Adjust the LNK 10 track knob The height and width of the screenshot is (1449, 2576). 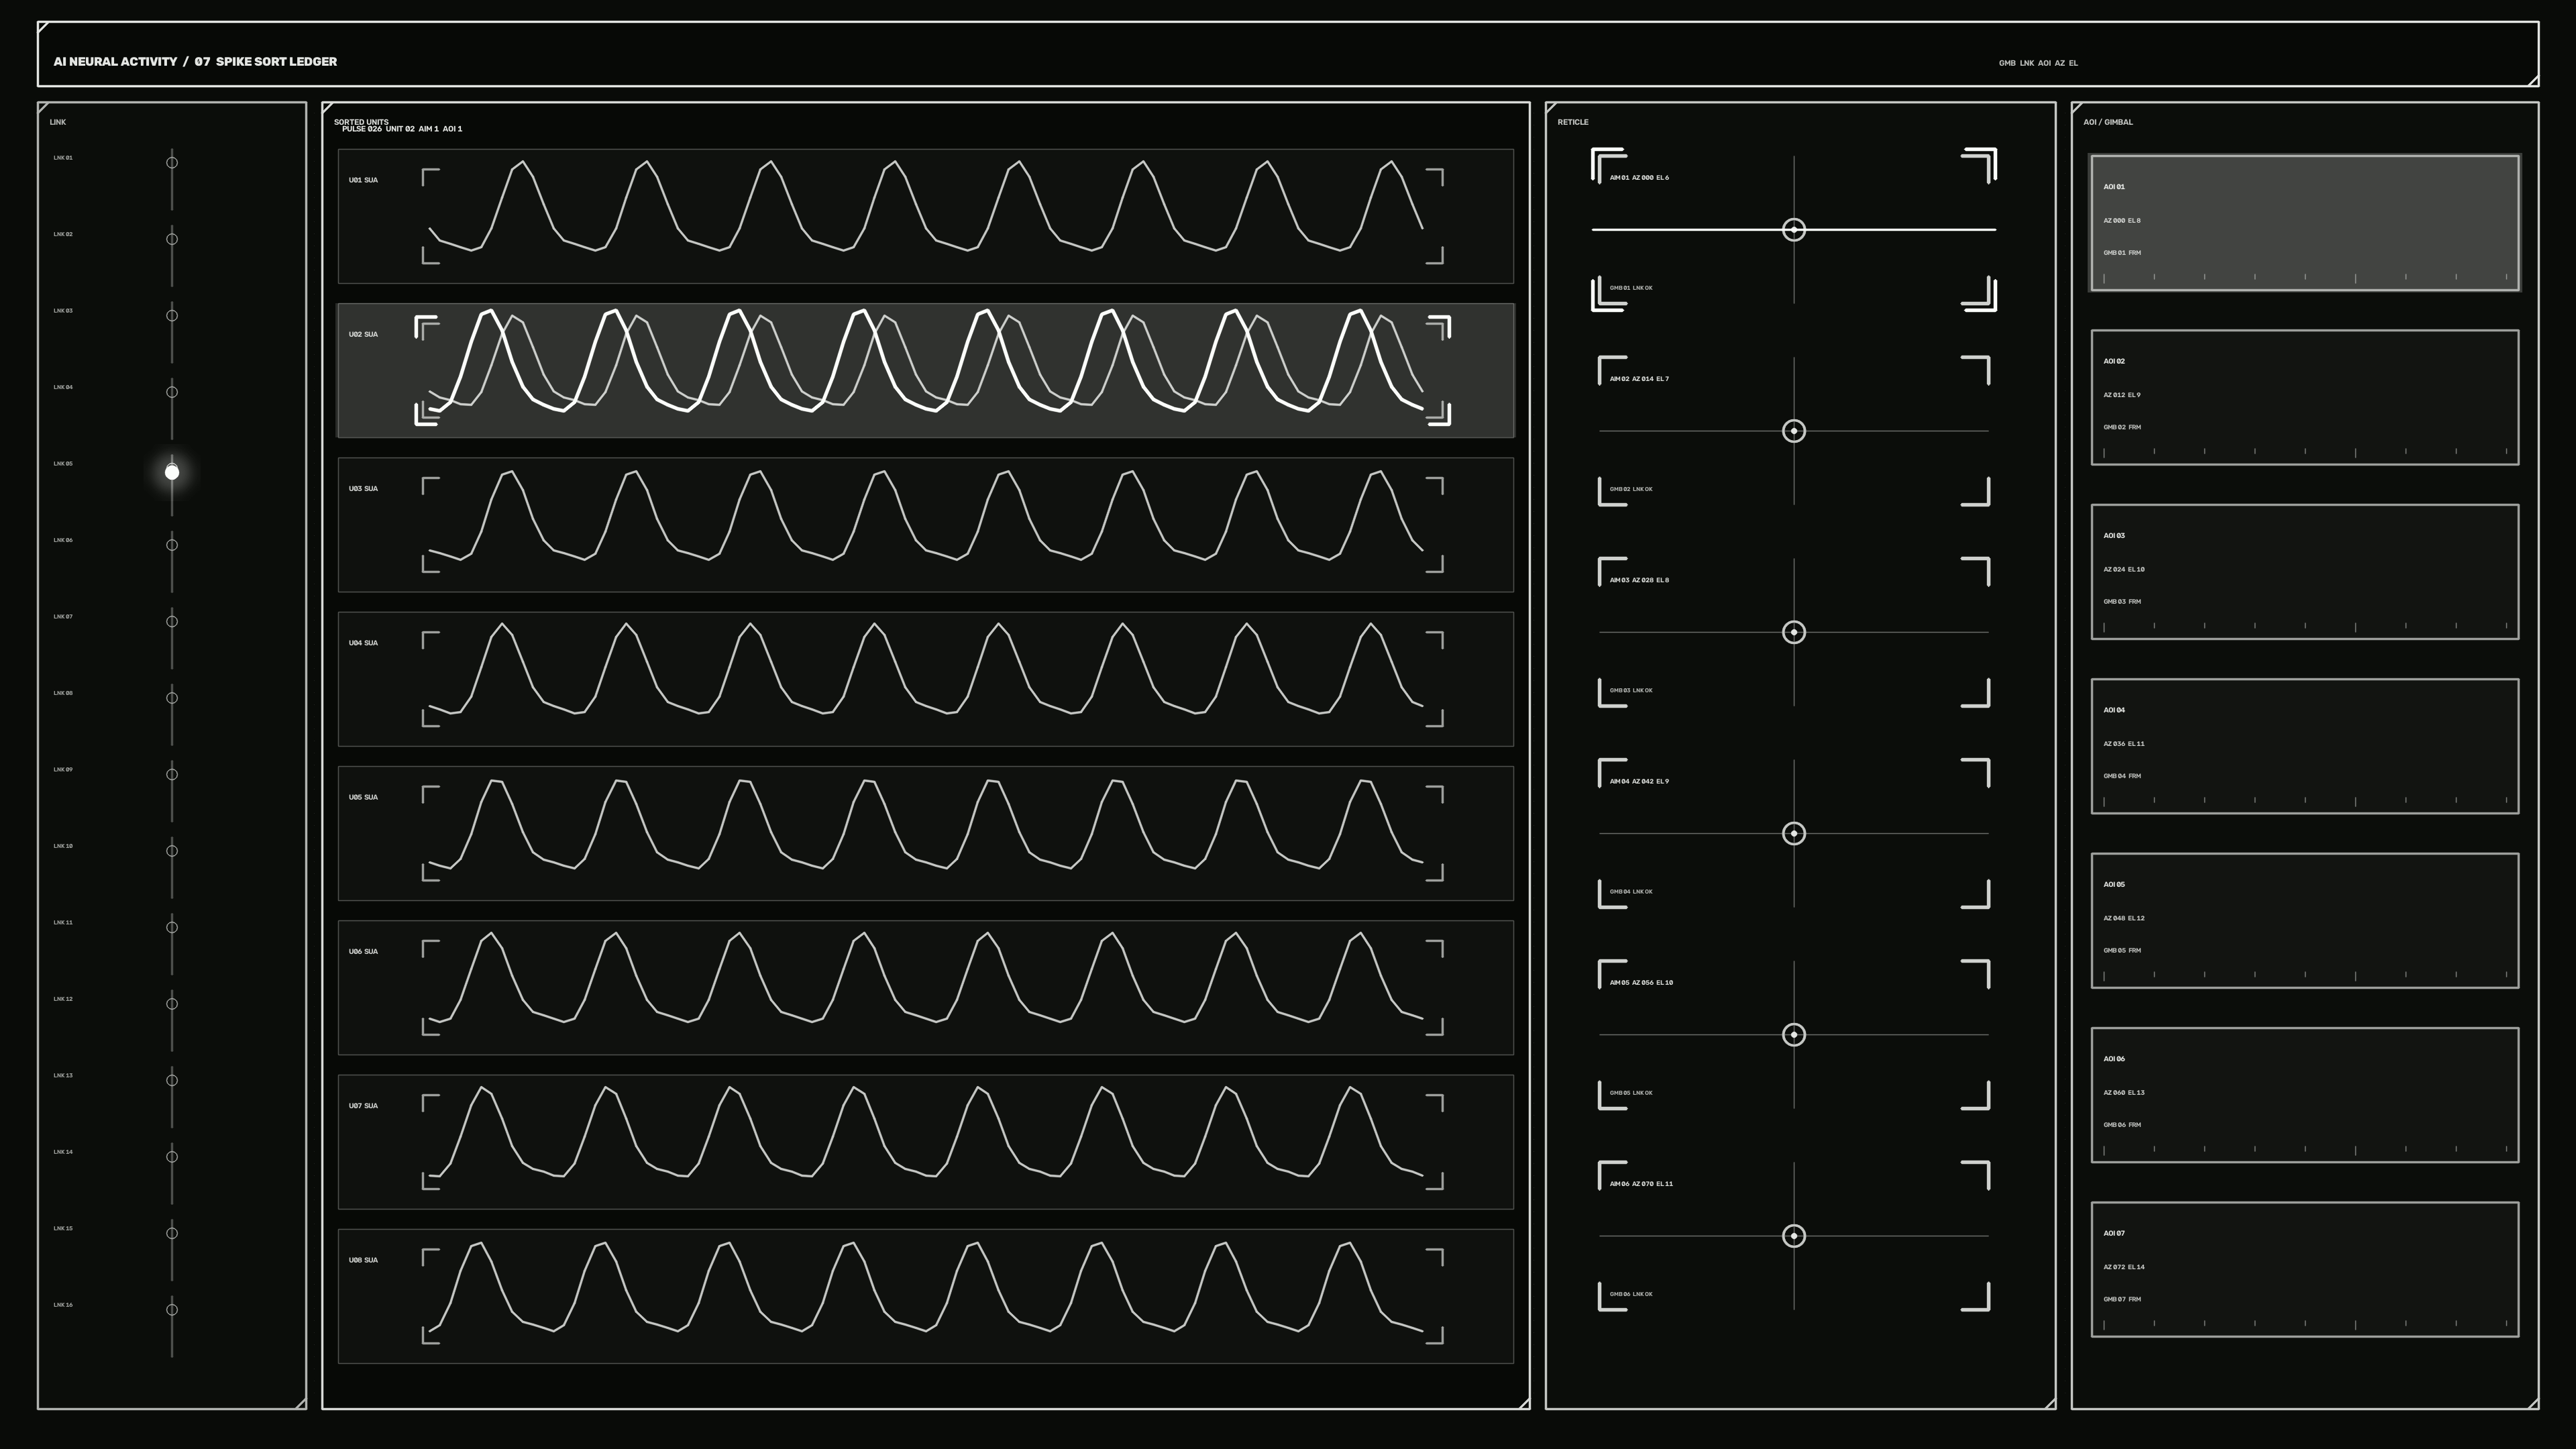pos(172,851)
